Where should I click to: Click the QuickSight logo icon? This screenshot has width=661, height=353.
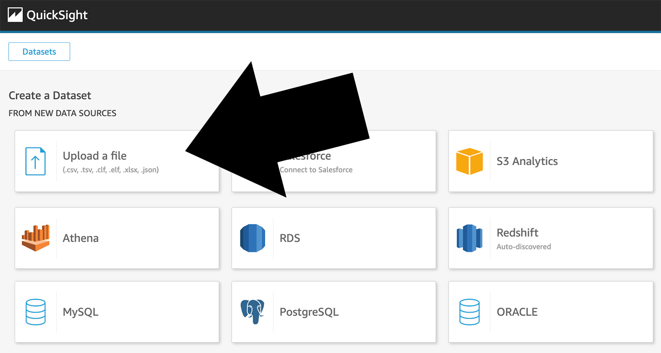coord(15,15)
